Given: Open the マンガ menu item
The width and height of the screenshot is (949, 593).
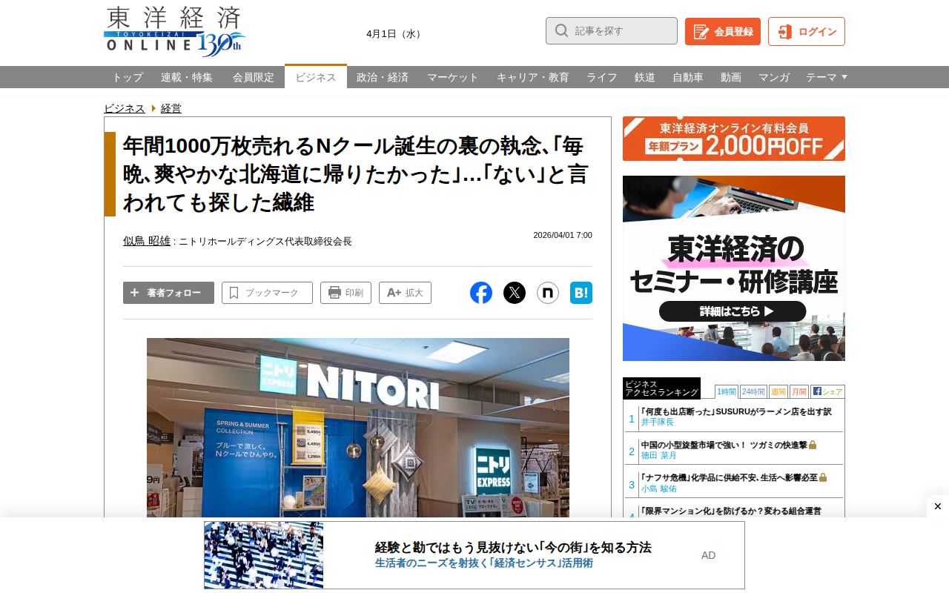Looking at the screenshot, I should click(774, 77).
